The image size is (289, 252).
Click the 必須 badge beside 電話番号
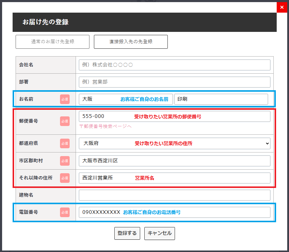click(x=65, y=212)
